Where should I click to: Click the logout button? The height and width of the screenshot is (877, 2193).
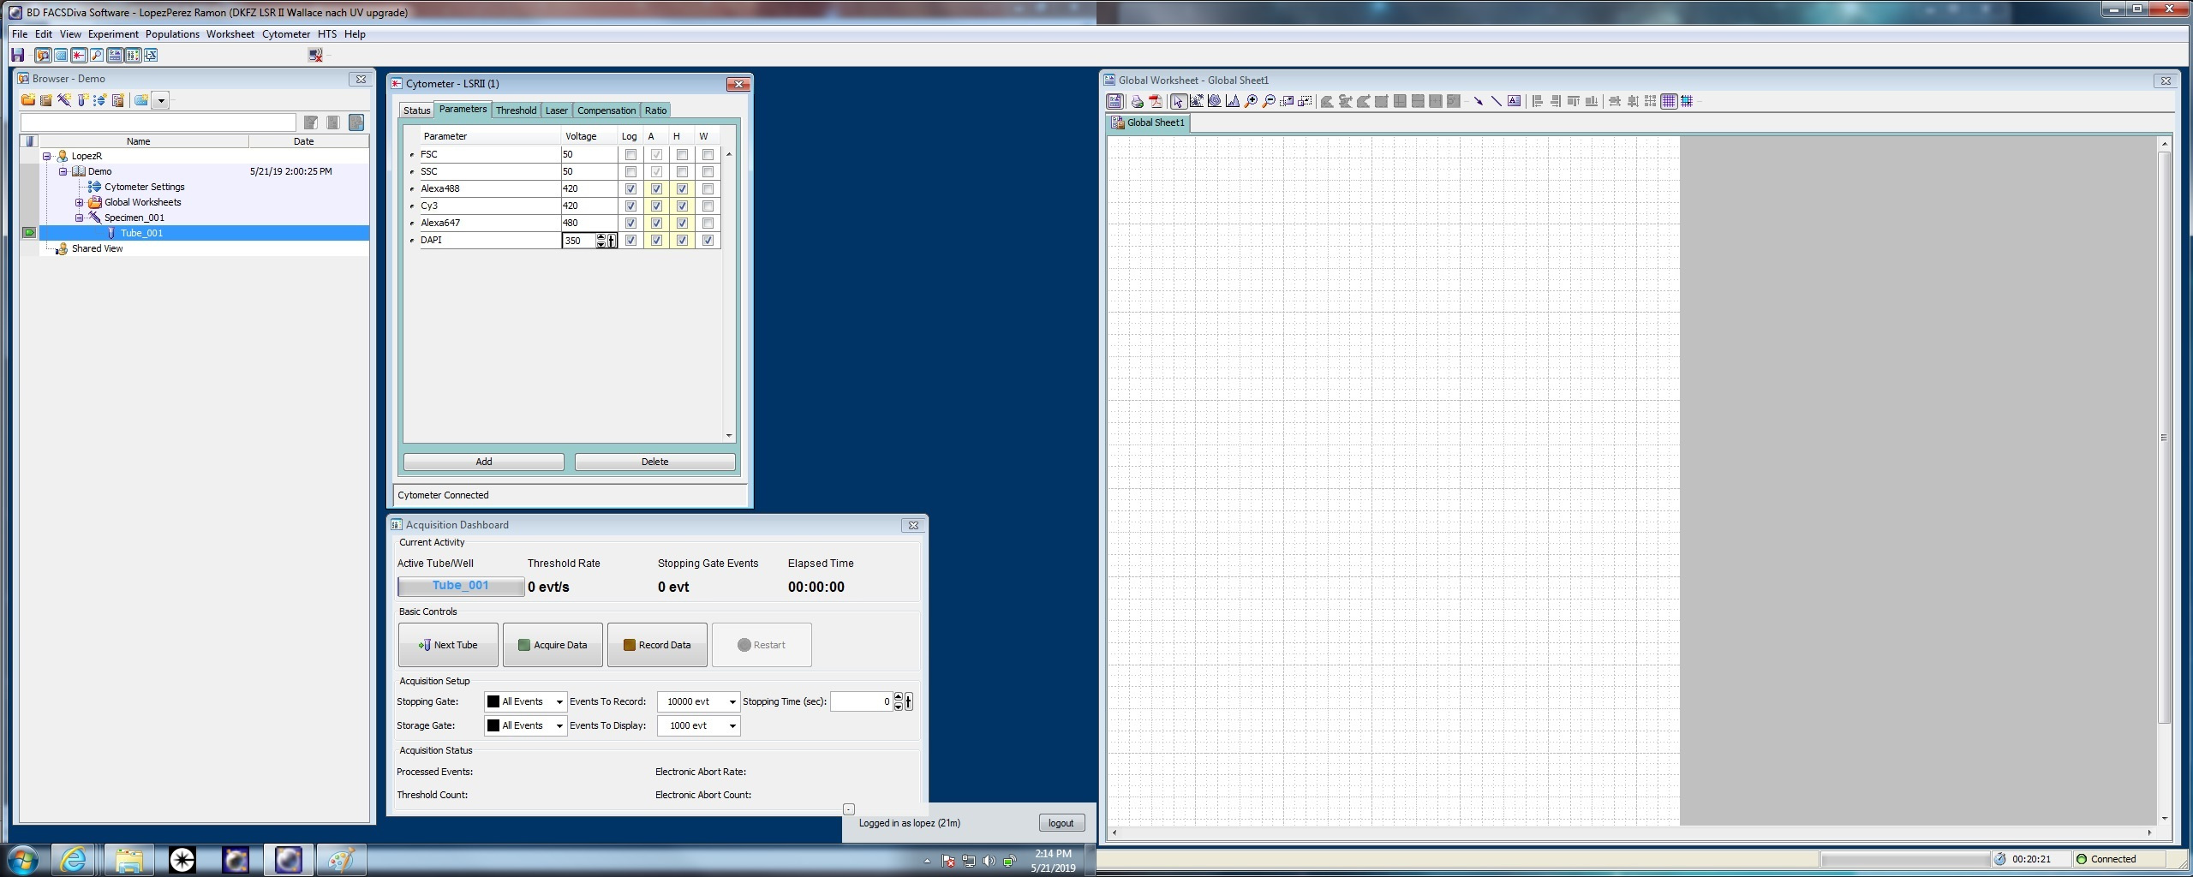click(x=1061, y=823)
